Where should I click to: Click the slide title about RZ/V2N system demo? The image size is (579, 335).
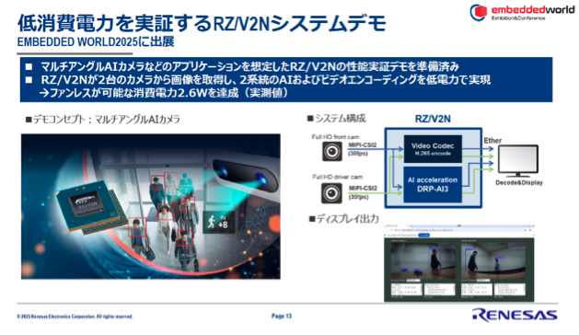pos(202,23)
